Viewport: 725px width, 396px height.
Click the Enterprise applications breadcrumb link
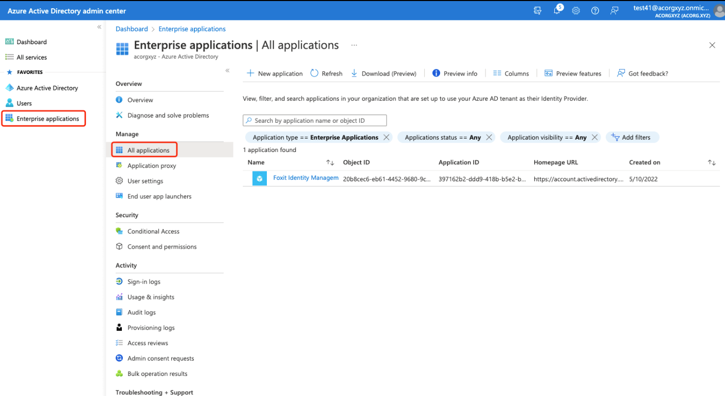coord(192,29)
